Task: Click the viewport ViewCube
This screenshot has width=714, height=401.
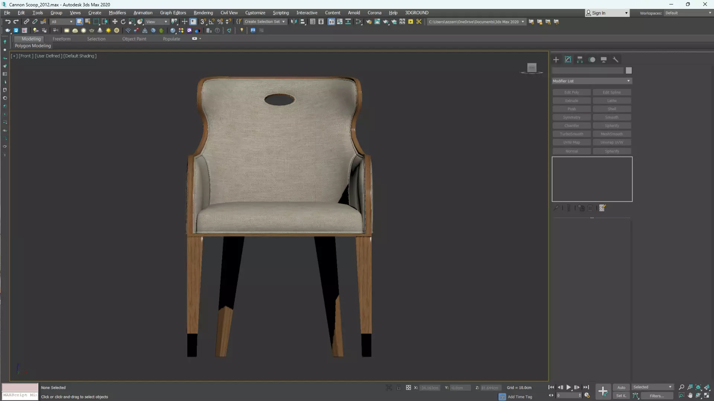Action: (x=532, y=68)
